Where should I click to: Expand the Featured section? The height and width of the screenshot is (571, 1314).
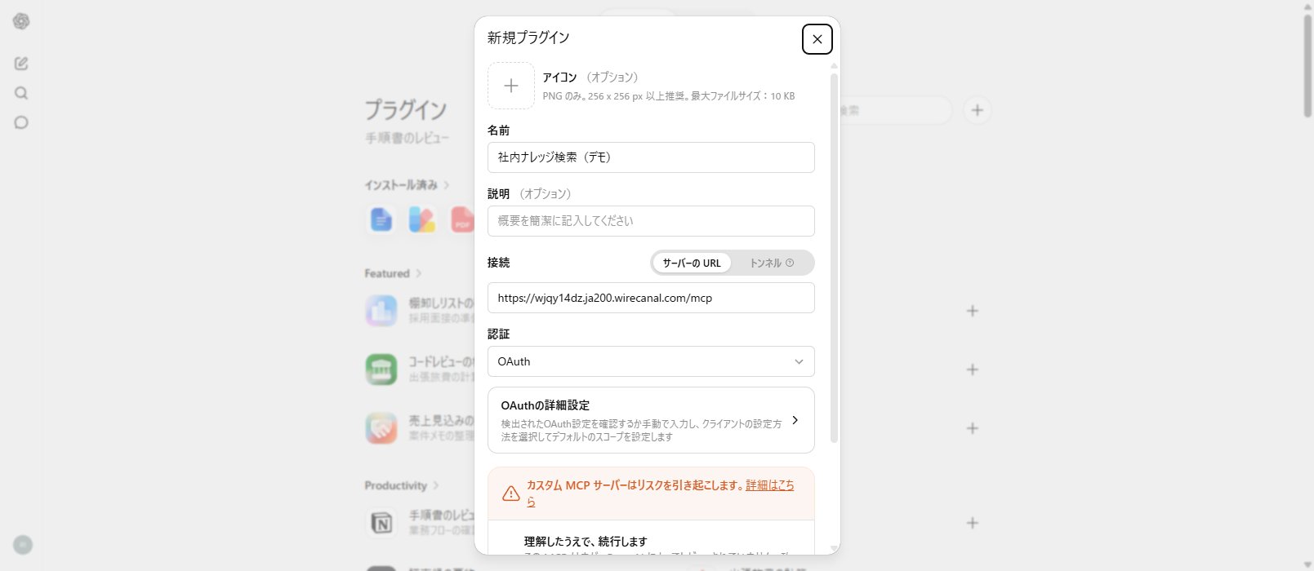393,273
